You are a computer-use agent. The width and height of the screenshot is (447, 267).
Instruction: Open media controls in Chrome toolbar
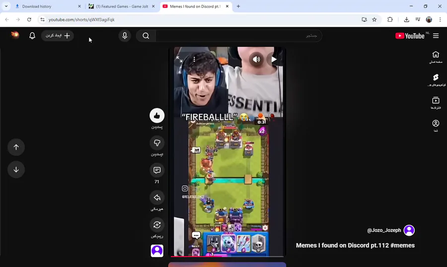pyautogui.click(x=418, y=20)
